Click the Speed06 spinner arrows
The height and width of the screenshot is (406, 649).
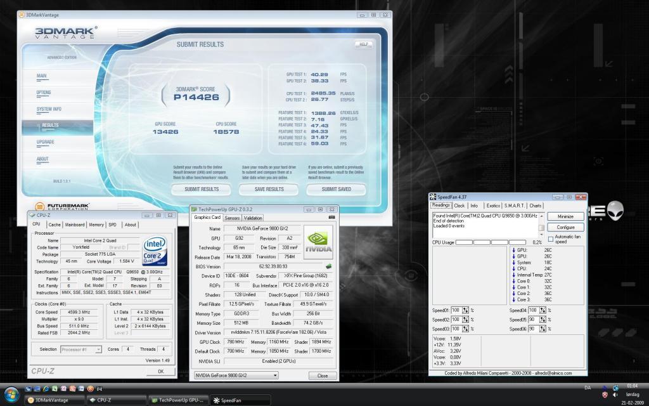(x=543, y=329)
